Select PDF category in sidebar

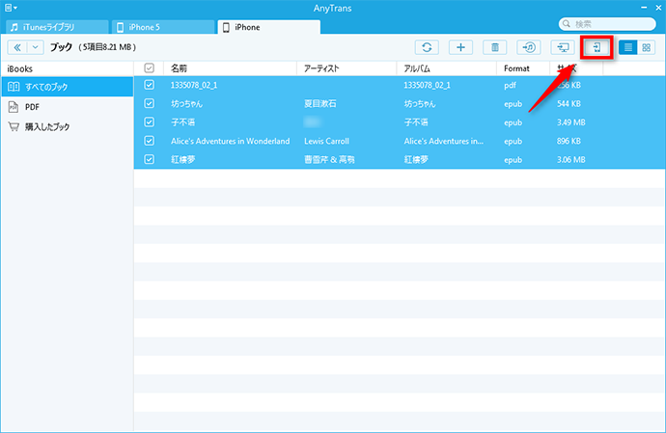pyautogui.click(x=68, y=107)
